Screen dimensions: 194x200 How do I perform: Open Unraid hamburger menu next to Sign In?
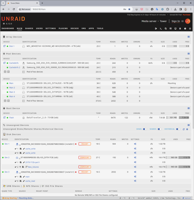click(x=183, y=21)
